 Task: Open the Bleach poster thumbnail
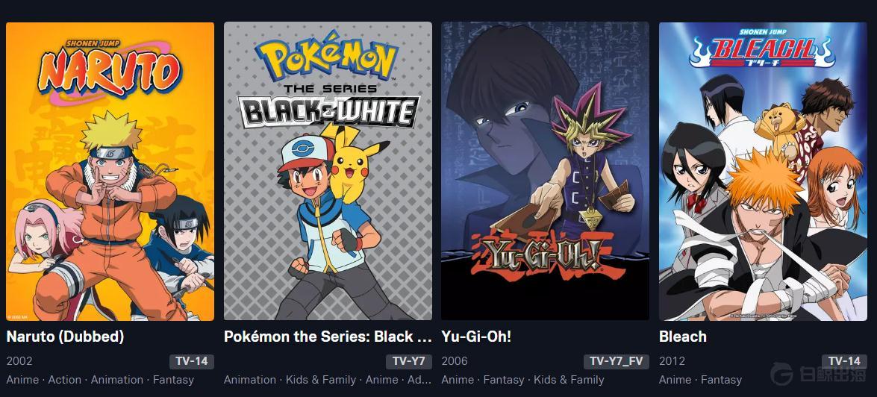pyautogui.click(x=763, y=171)
